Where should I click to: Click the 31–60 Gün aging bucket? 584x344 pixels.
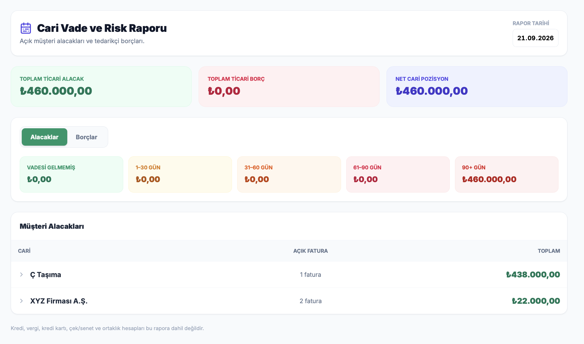tap(289, 174)
